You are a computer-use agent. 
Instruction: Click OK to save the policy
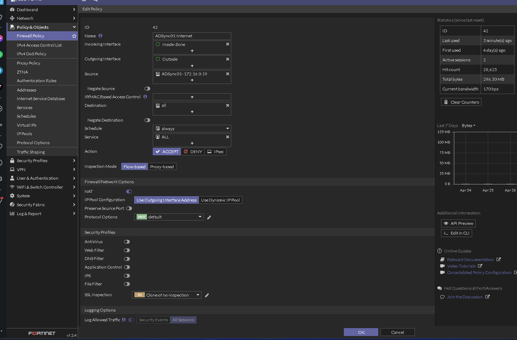361,332
